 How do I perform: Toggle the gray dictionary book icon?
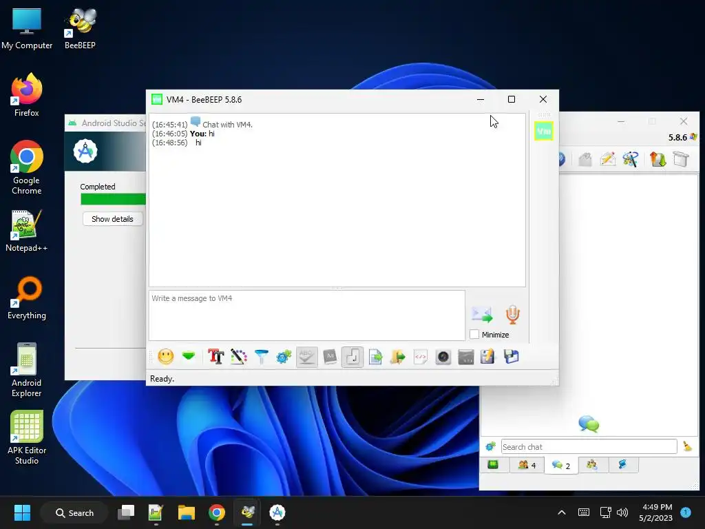click(330, 357)
